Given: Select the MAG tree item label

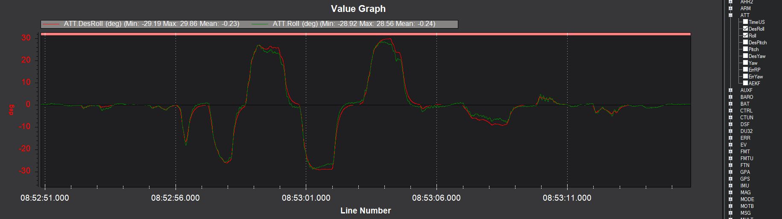Looking at the screenshot, I should coord(745,193).
